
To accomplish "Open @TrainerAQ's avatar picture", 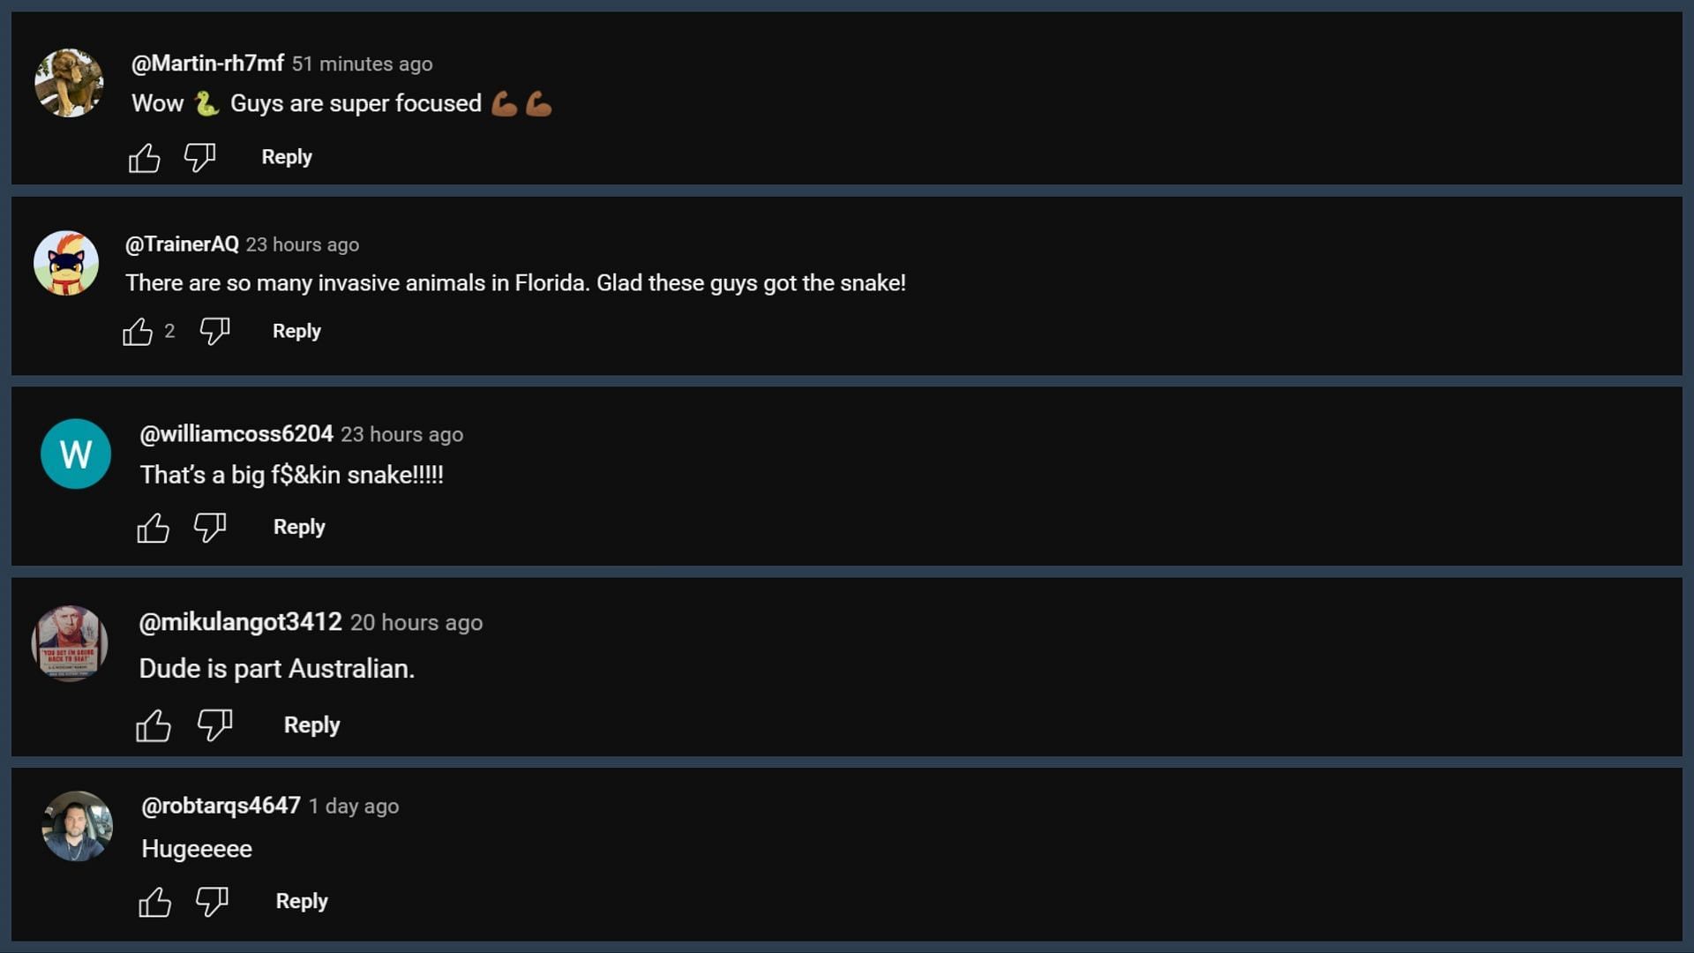I will pyautogui.click(x=66, y=263).
